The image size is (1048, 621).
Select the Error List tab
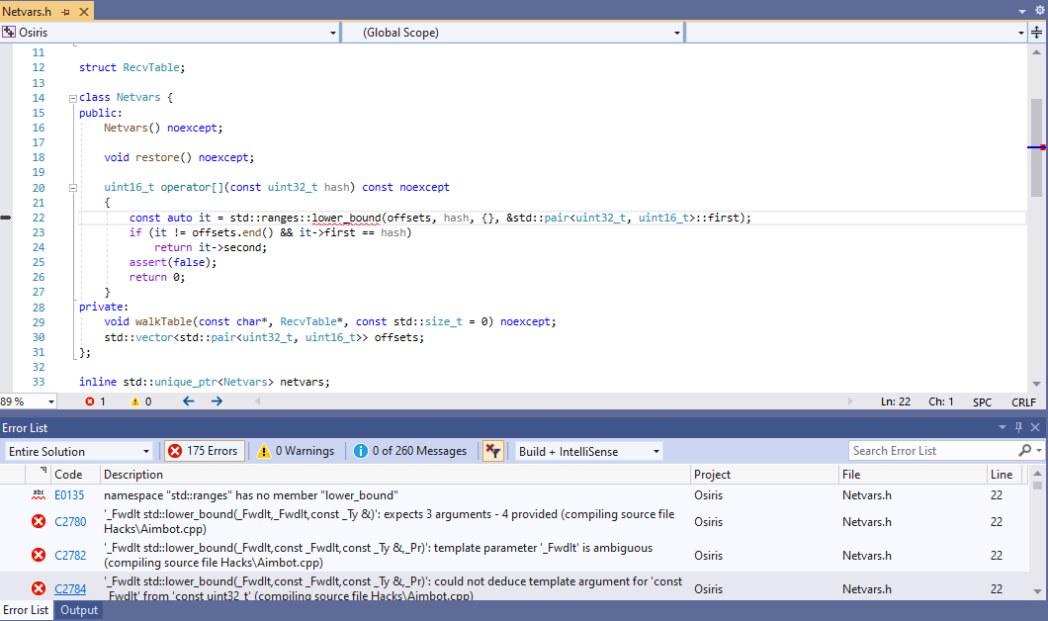click(x=26, y=610)
